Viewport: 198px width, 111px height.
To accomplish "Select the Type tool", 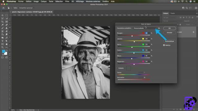I will pyautogui.click(x=2, y=41).
